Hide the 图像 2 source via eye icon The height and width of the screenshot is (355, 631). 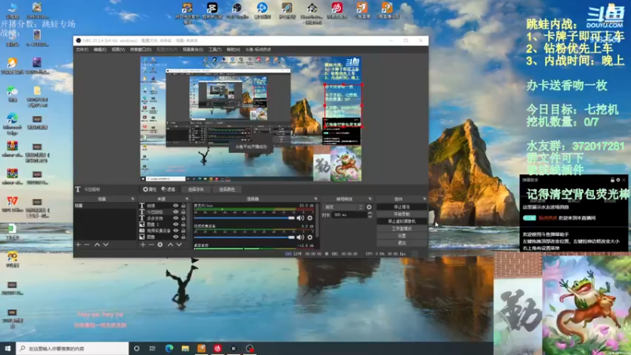(x=175, y=224)
